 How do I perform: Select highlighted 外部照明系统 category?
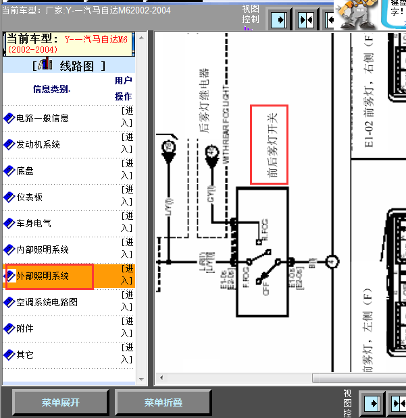pos(43,276)
